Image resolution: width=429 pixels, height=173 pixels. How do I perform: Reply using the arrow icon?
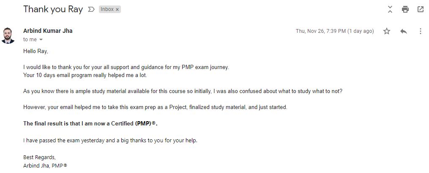coord(403,31)
